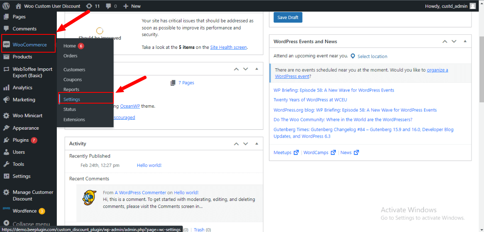
Task: Move At a Glance panel up
Action: [x=236, y=69]
